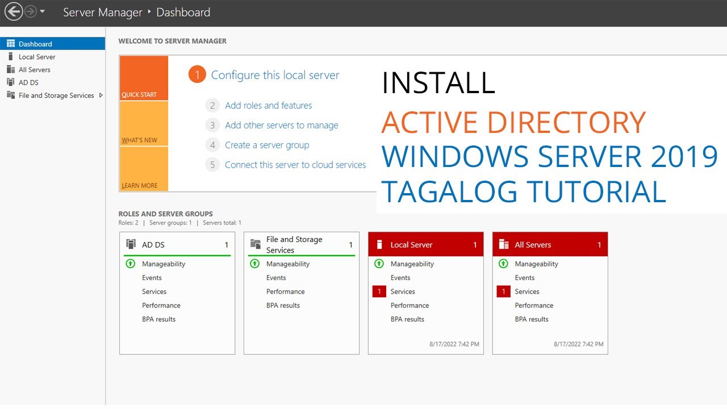The image size is (727, 409).
Task: Click File and Storage Services tile icon
Action: [x=255, y=244]
